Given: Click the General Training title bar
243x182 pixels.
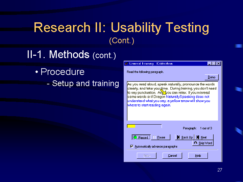Looking at the screenshot, I should (162, 63).
